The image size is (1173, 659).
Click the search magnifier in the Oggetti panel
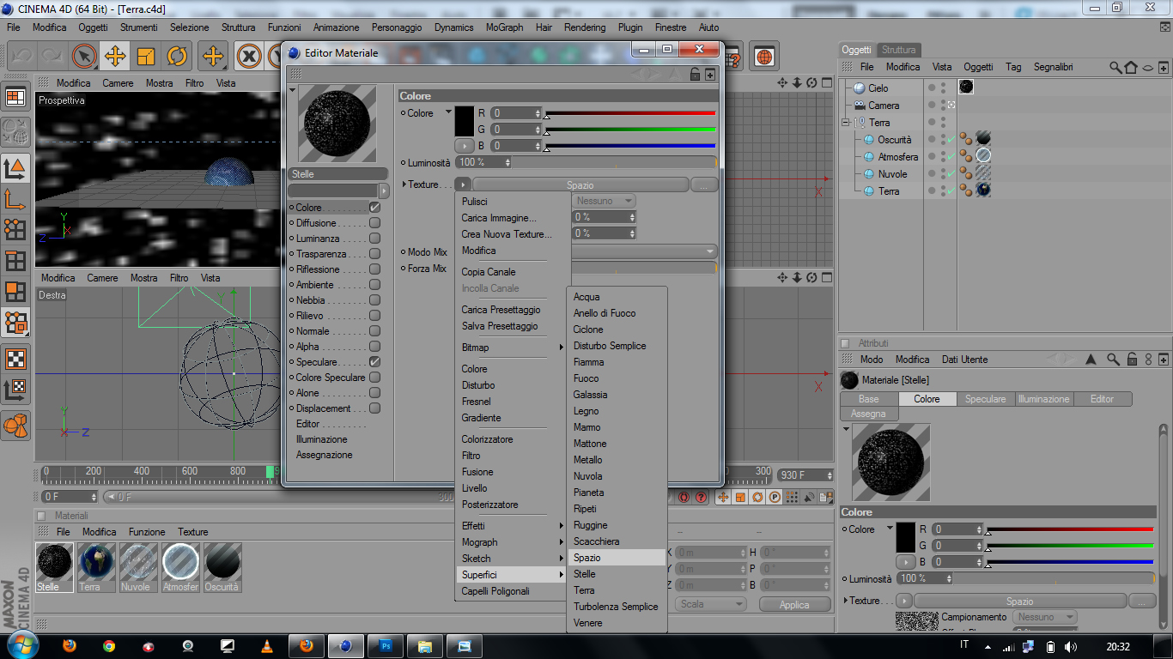[x=1115, y=67]
